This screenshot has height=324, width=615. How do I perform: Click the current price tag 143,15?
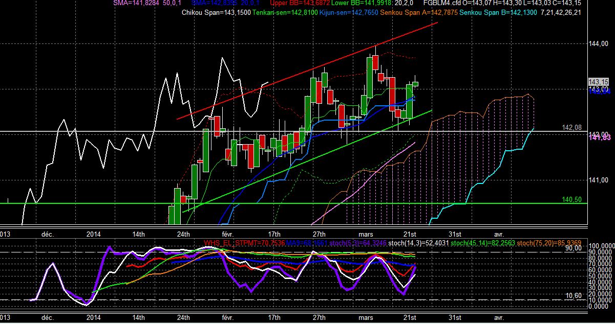click(x=598, y=82)
